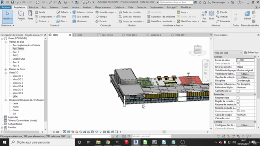Click the Definir work plane tool
This screenshot has height=146, width=260.
(247, 15)
